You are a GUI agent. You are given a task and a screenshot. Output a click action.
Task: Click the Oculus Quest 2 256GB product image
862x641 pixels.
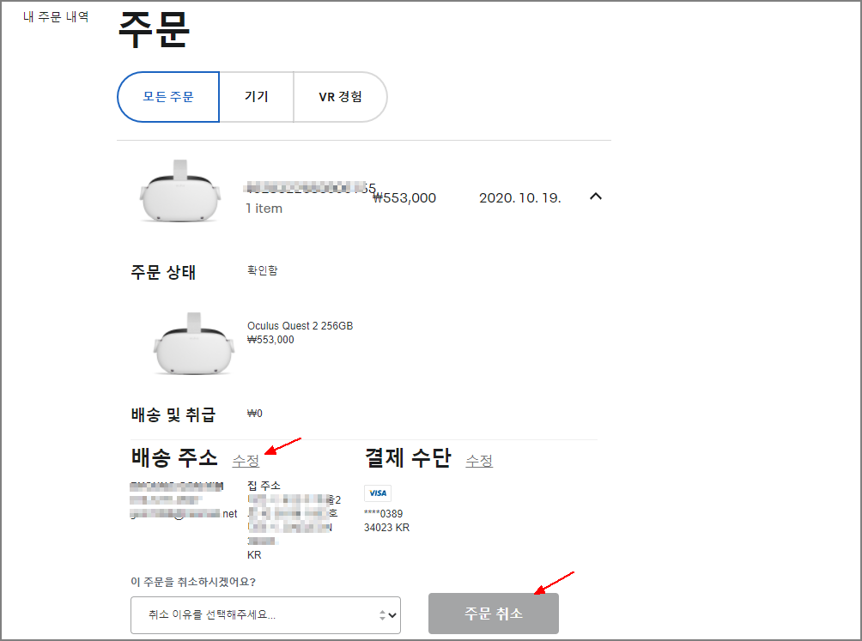pos(193,344)
